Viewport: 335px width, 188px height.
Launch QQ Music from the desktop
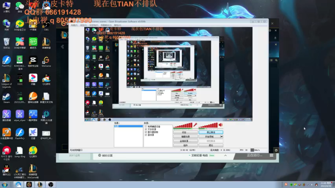pos(33,152)
